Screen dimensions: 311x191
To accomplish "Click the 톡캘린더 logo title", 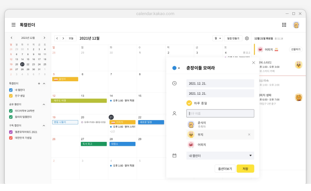I will pyautogui.click(x=27, y=25).
